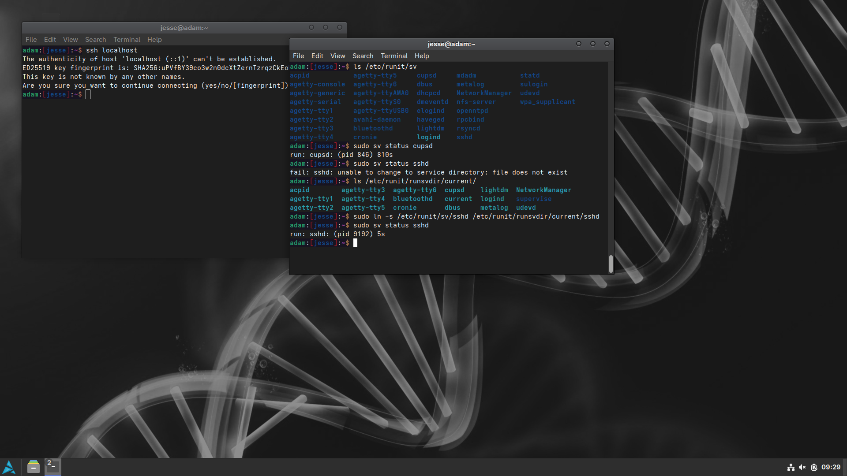Open Help menu in front terminal window

coord(422,56)
